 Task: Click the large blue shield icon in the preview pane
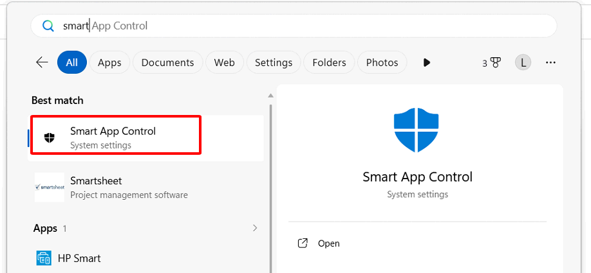pyautogui.click(x=416, y=130)
